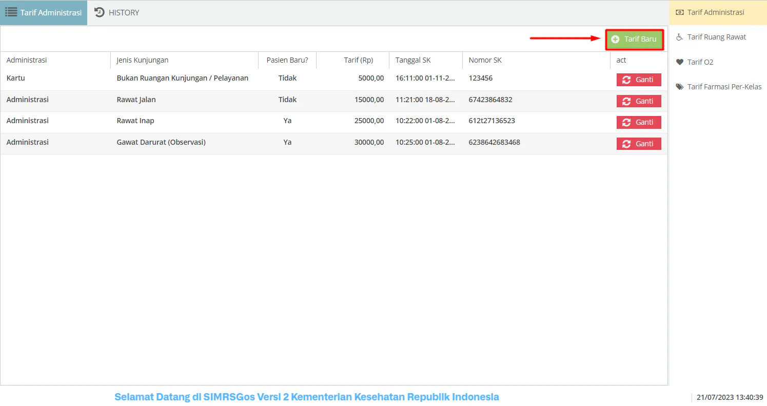Click the wheelchair icon for Tarif Ruang Rawat
Viewport: 767px width, 406px height.
pos(680,37)
